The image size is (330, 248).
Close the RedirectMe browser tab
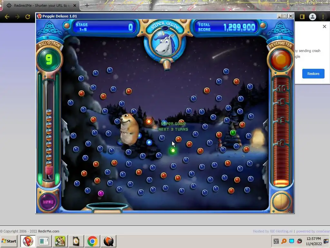(x=75, y=5)
